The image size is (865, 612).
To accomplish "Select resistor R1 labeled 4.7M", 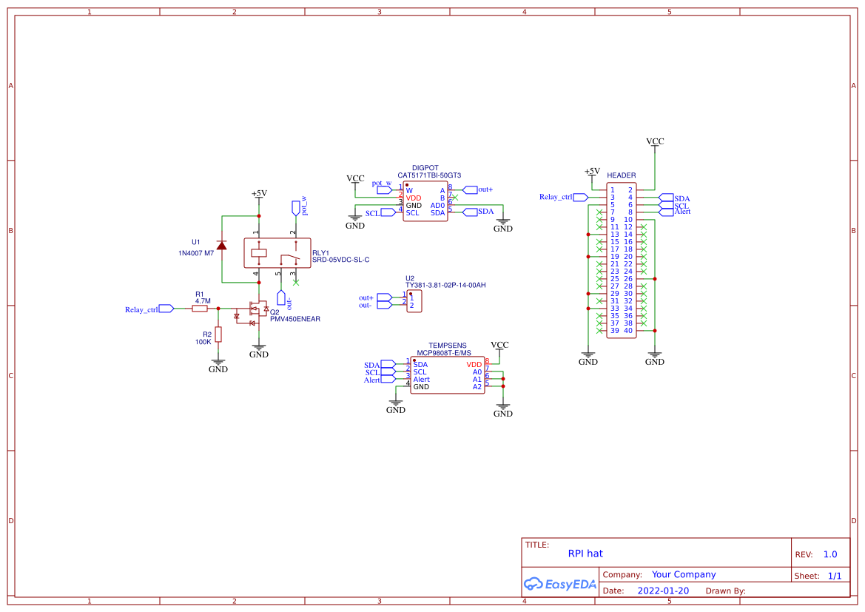I will [201, 309].
